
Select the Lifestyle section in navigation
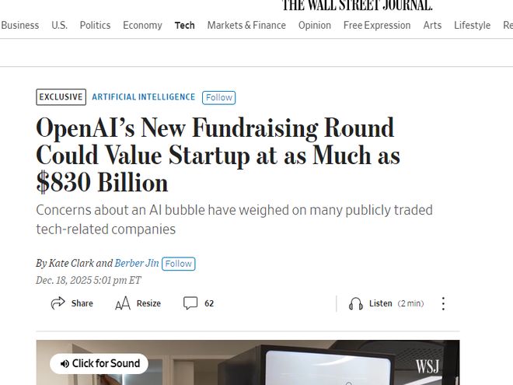click(472, 25)
